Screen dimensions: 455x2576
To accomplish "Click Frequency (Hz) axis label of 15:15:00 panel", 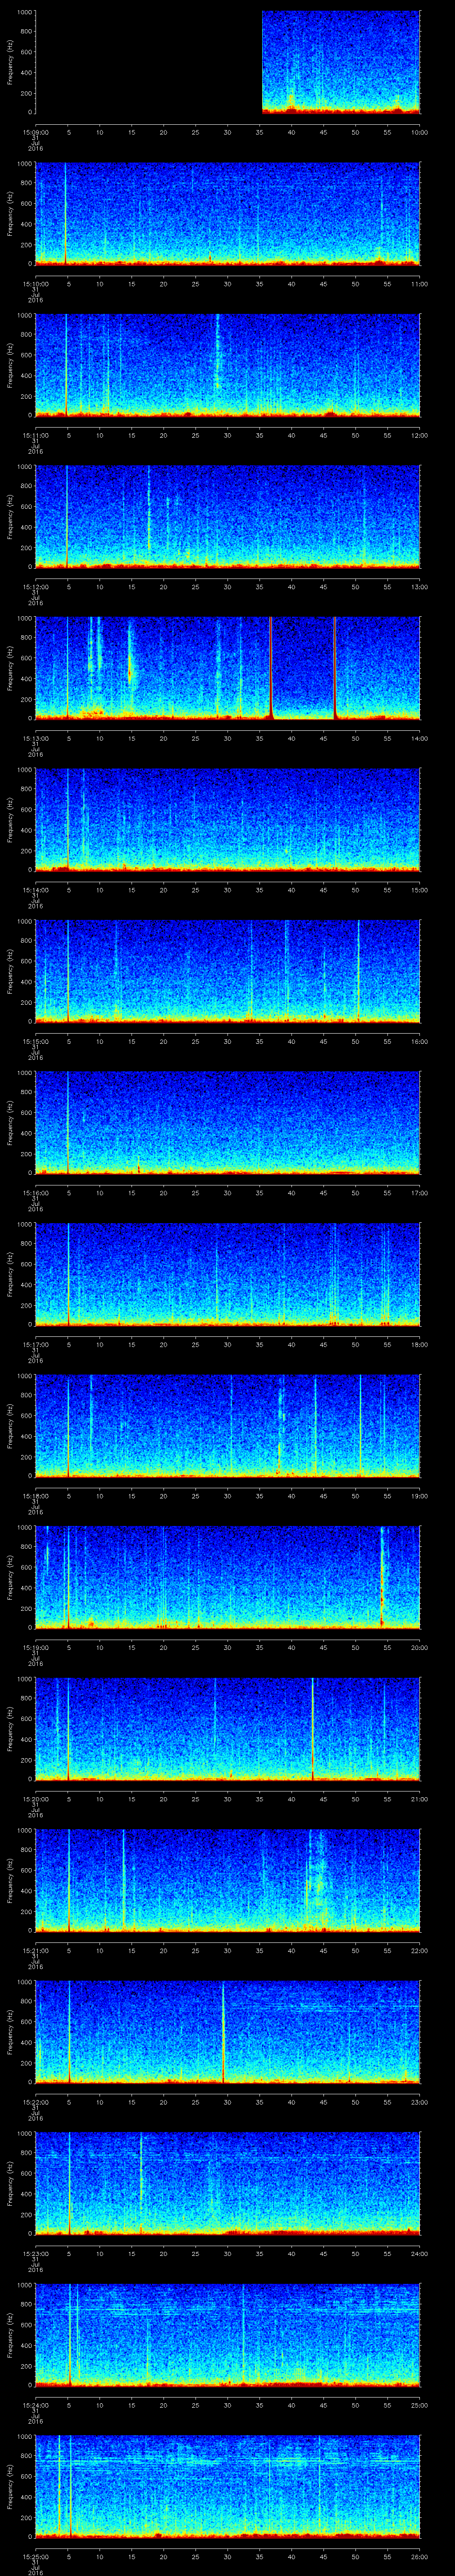I will [x=10, y=971].
